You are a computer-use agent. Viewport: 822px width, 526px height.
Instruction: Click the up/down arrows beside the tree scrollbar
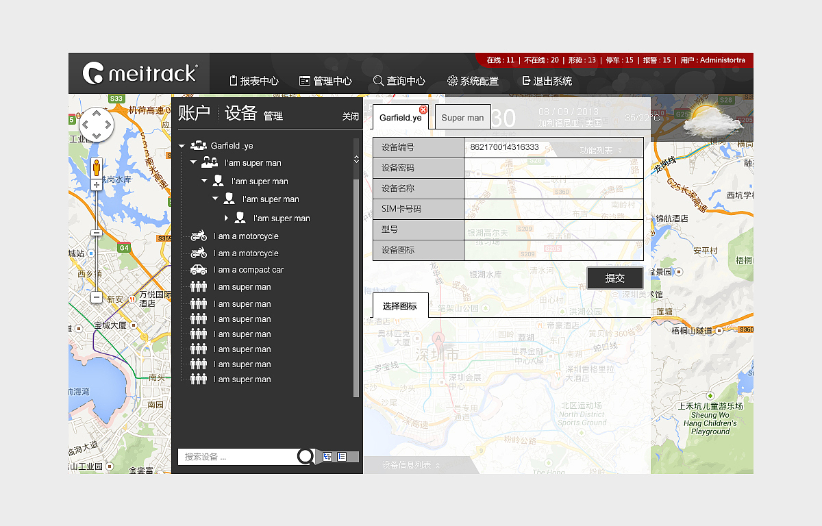(356, 159)
